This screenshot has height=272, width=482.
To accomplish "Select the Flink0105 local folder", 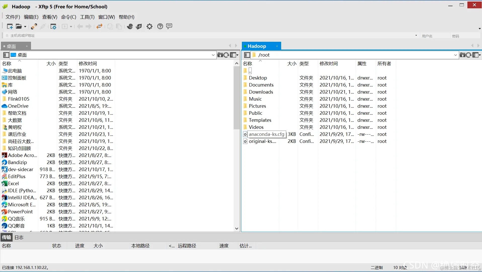I will [19, 99].
